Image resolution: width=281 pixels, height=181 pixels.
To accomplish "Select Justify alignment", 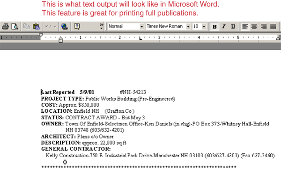I will coord(273,27).
